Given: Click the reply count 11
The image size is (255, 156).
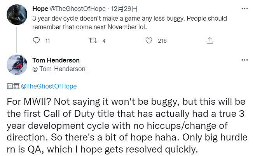Looking at the screenshot, I should click(x=47, y=40).
